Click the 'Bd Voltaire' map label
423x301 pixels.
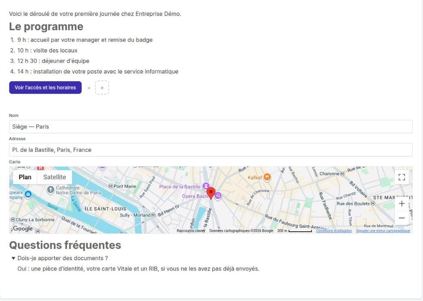(359, 189)
